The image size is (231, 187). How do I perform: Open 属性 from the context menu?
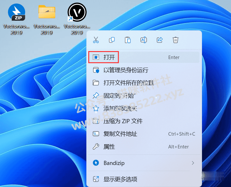click(144, 147)
